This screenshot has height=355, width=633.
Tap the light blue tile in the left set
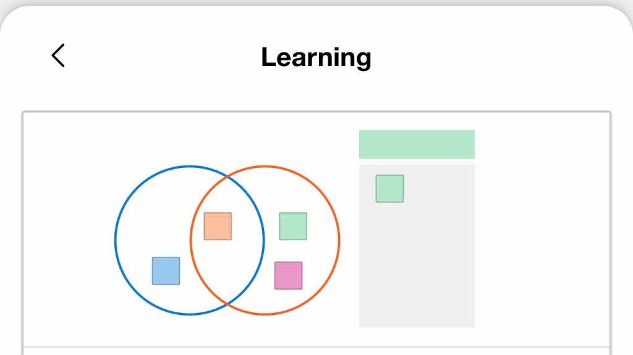tap(166, 270)
